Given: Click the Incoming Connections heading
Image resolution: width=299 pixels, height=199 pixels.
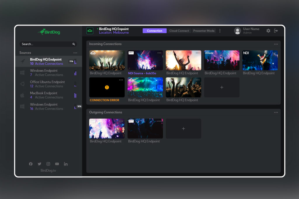Looking at the screenshot, I should tap(105, 44).
